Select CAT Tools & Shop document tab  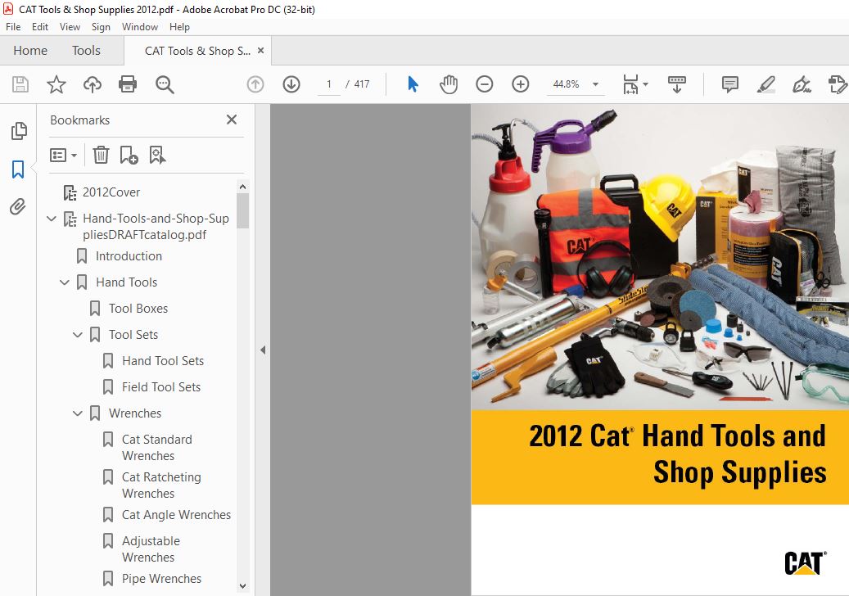click(x=197, y=51)
